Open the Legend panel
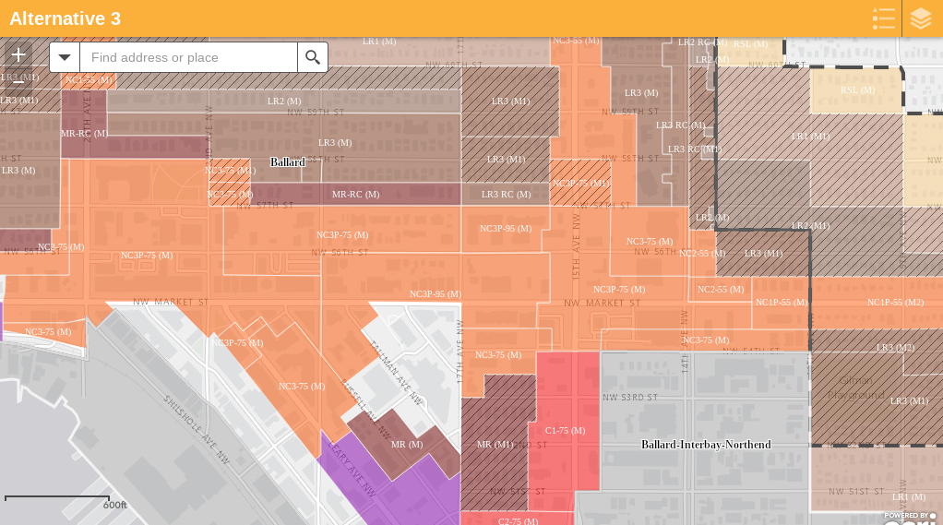Image resolution: width=943 pixels, height=525 pixels. click(883, 18)
